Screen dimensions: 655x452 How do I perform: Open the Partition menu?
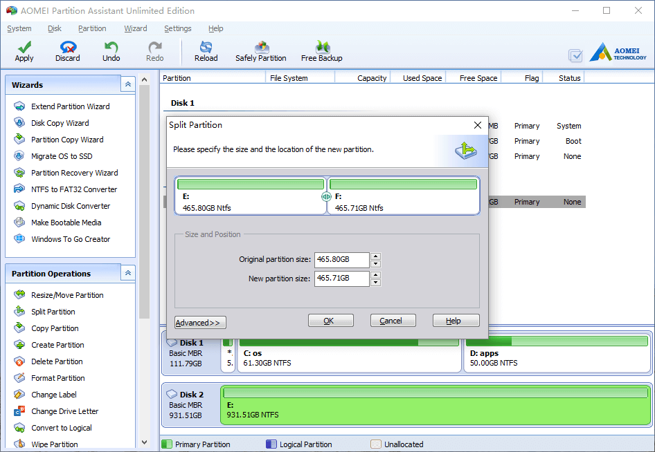pyautogui.click(x=92, y=28)
